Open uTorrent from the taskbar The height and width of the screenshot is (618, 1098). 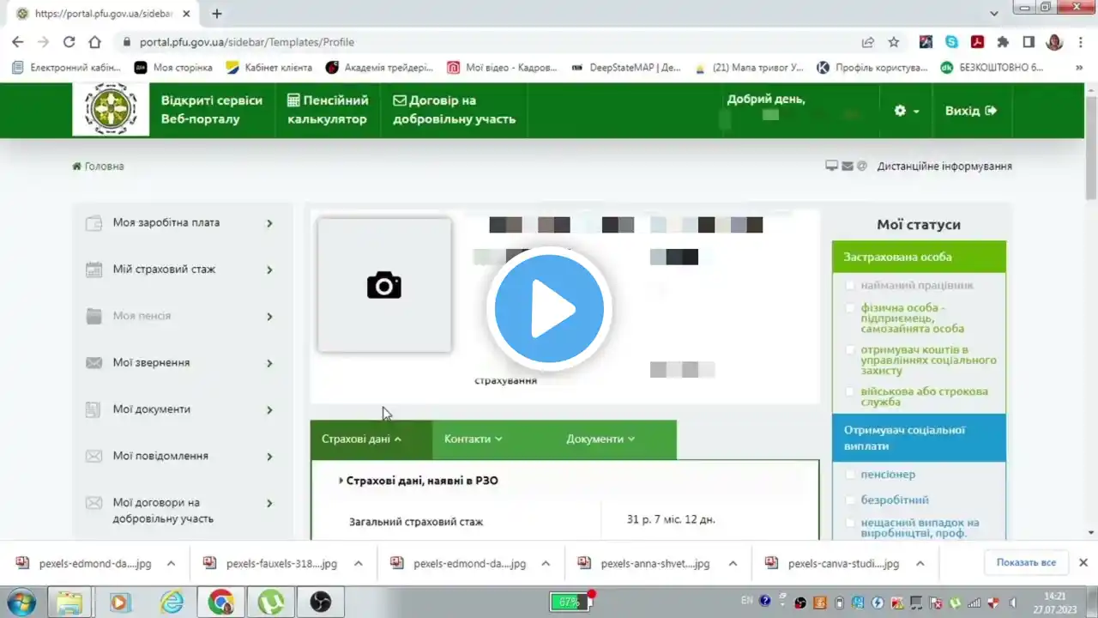(x=270, y=603)
